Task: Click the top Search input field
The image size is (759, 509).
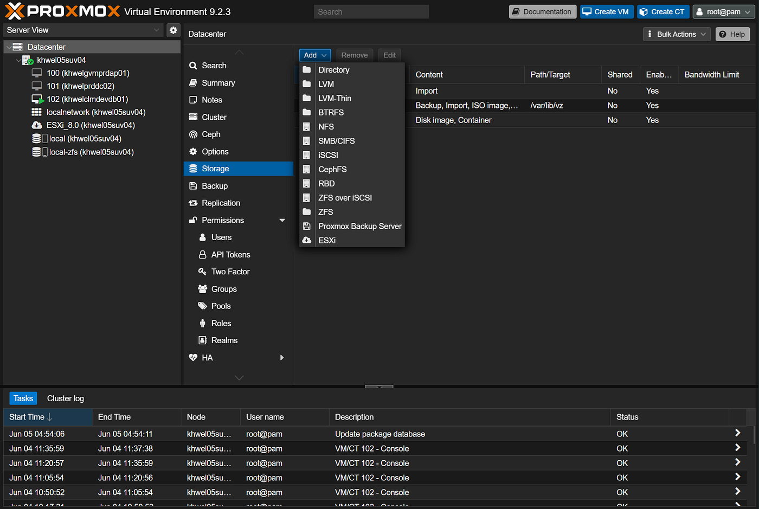Action: (371, 12)
